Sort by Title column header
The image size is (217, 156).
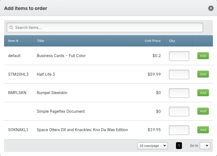point(86,41)
